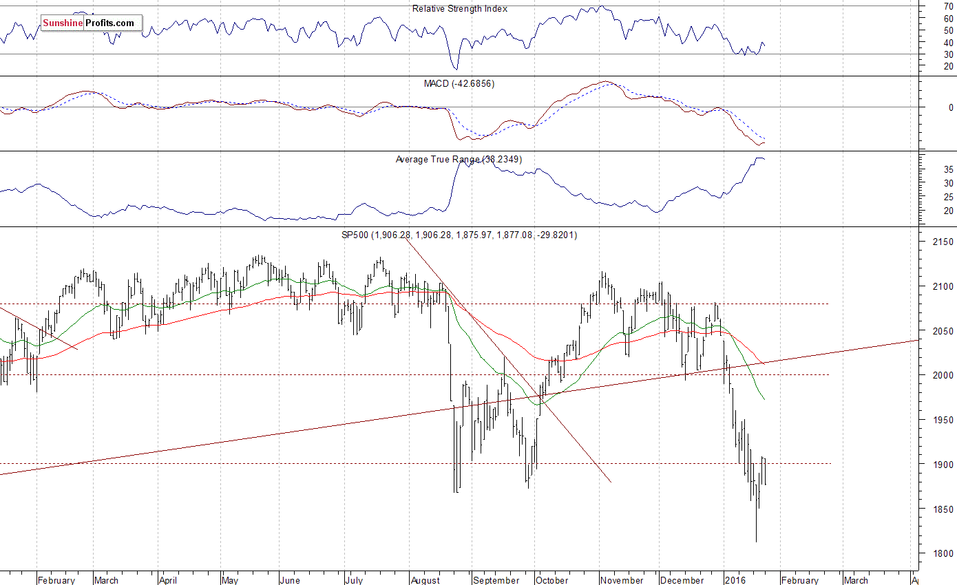Click the September month label
957x585 pixels.
[496, 580]
